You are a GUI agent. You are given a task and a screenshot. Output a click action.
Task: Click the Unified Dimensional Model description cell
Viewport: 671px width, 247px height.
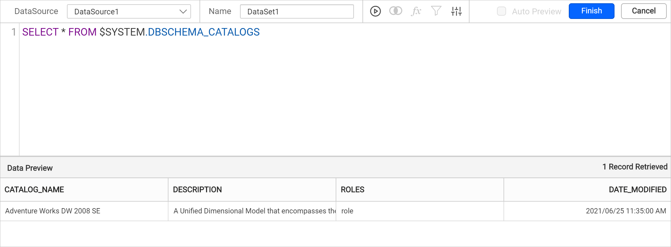(x=252, y=211)
